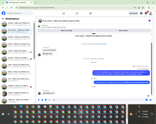Choose a sticker icon
The width and height of the screenshot is (156, 124).
[x=46, y=100]
